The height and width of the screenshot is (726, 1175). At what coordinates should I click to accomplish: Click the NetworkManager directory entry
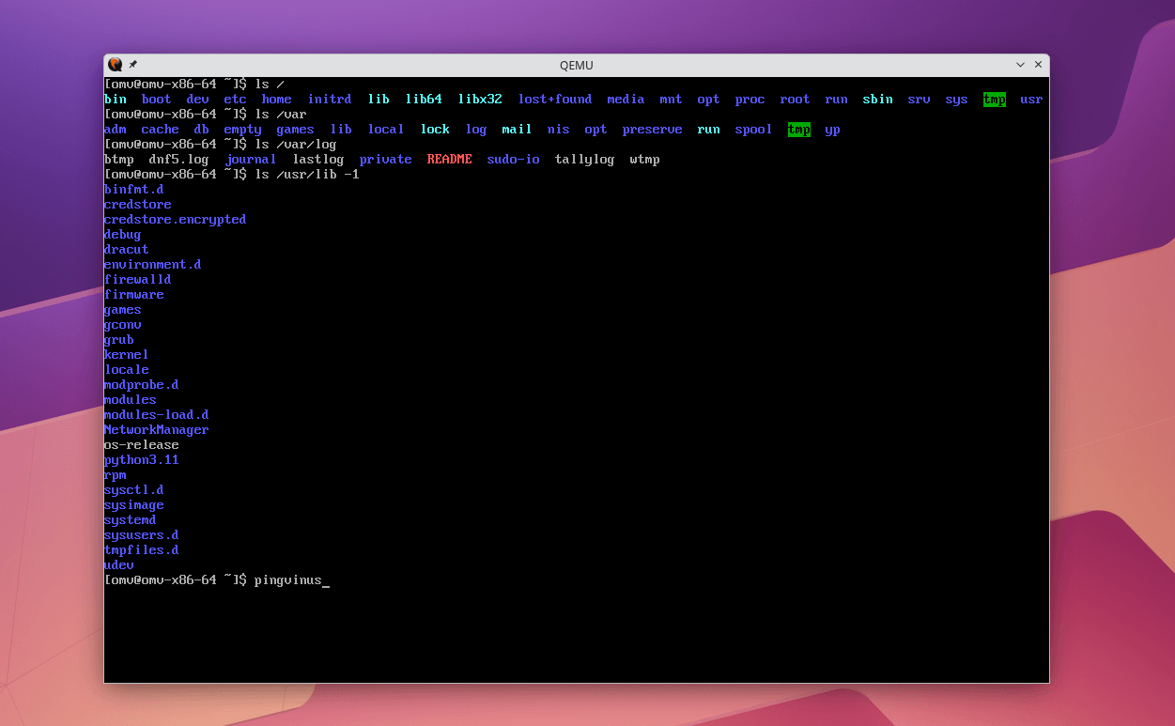pos(157,430)
